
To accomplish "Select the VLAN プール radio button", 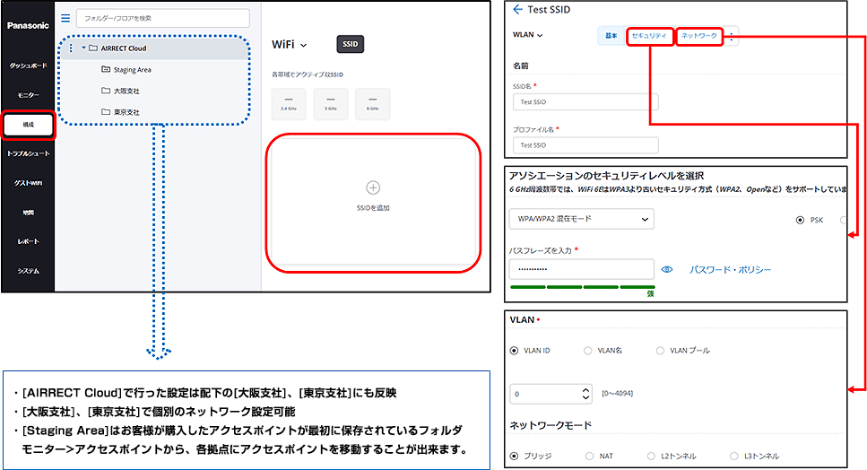I will coord(660,351).
